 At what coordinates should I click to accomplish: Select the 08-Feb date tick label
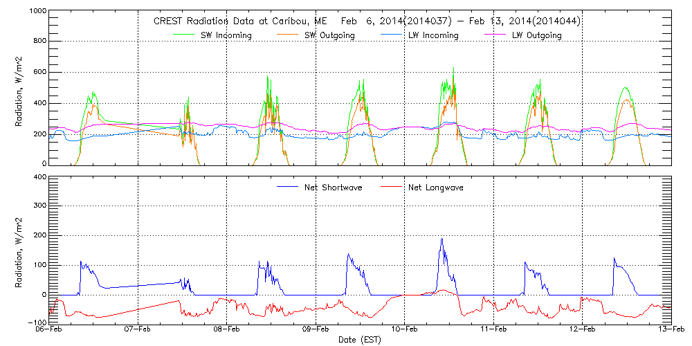(x=227, y=330)
